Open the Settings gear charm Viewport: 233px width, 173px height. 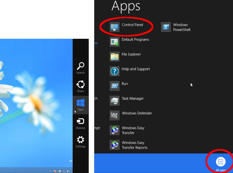click(x=80, y=142)
